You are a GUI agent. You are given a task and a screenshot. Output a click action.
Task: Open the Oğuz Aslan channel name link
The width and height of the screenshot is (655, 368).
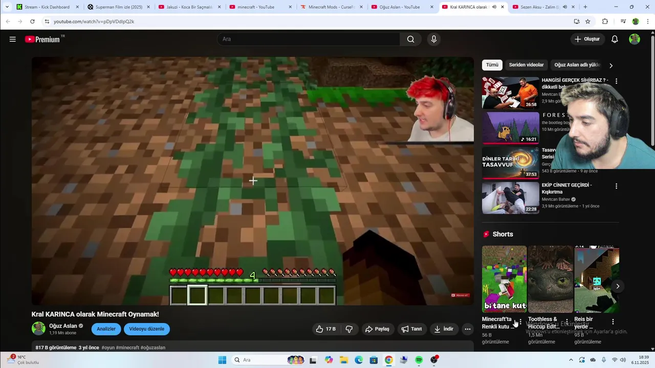coord(63,326)
